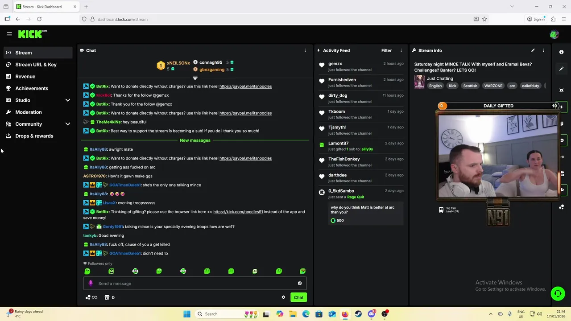Screen dimensions: 571x321
Task: Select Lamont87 gifted sub entry
Action: tap(360, 146)
